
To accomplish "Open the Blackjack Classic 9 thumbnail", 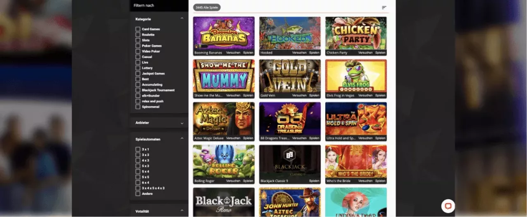I will click(x=290, y=161).
